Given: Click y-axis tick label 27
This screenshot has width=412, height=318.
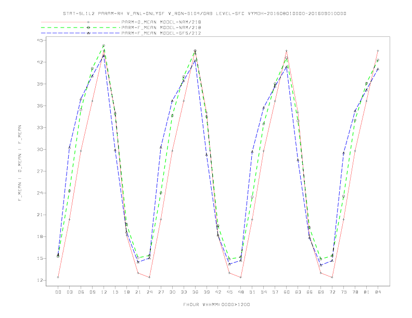Looking at the screenshot, I should 40,171.
